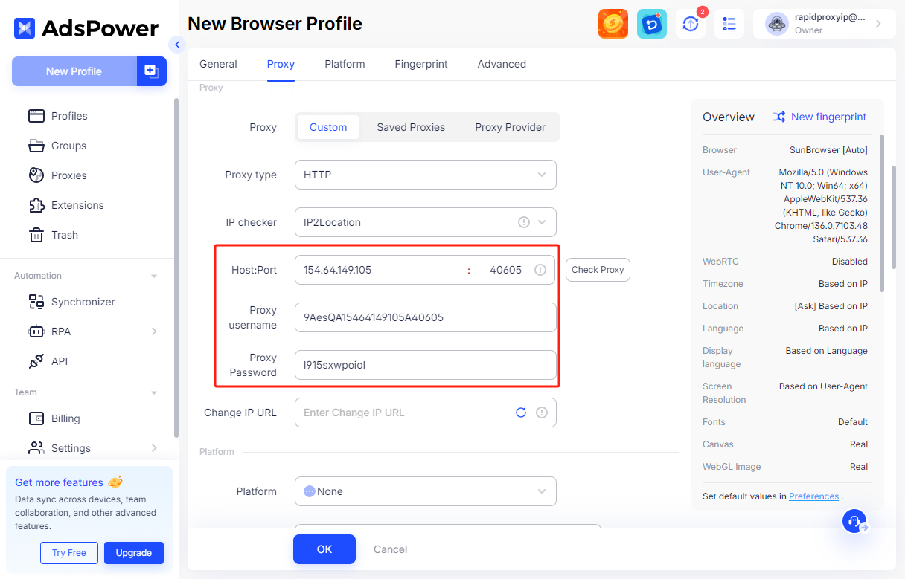Click the Cancel button
This screenshot has height=579, width=905.
click(x=390, y=549)
